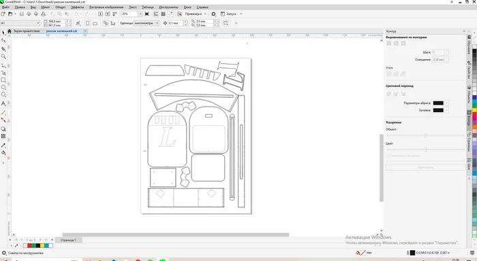Click the page width field 594,0 мм
The width and height of the screenshot is (477, 261).
click(x=57, y=21)
